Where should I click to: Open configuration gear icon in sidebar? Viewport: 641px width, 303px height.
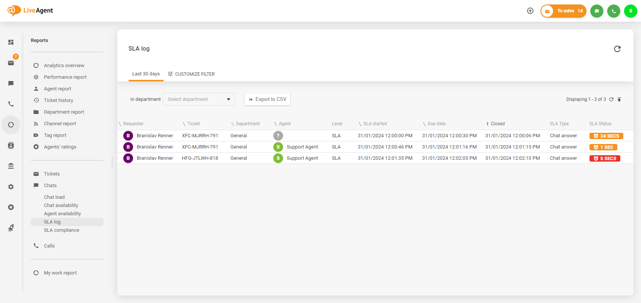tap(11, 187)
